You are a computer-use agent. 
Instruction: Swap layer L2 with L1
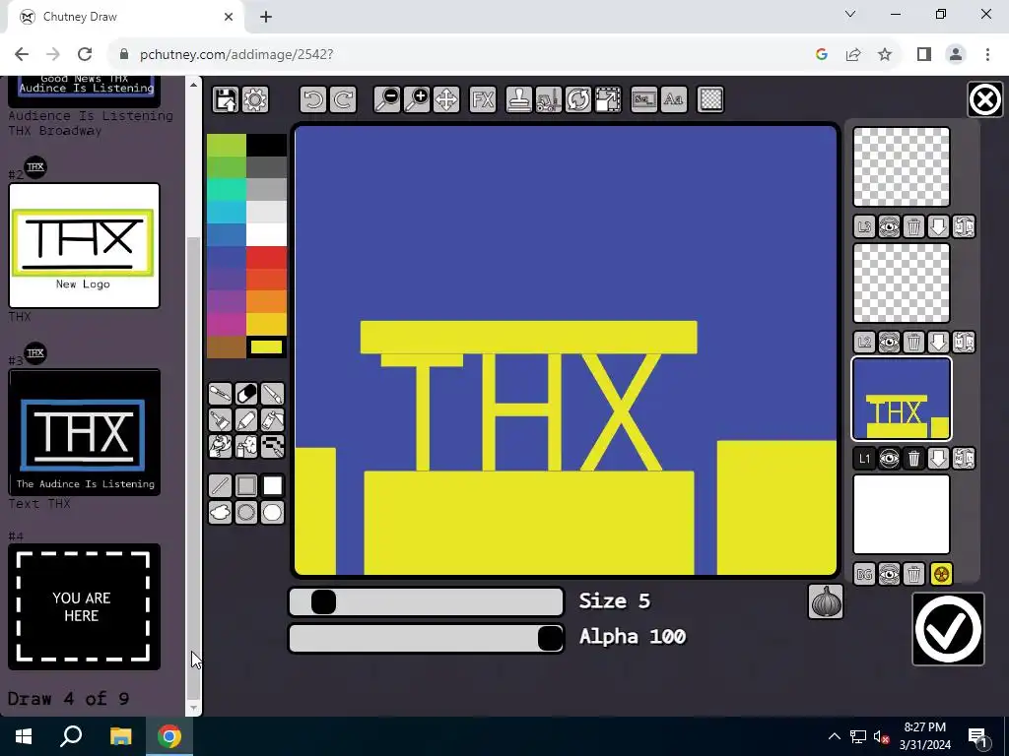pyautogui.click(x=964, y=342)
